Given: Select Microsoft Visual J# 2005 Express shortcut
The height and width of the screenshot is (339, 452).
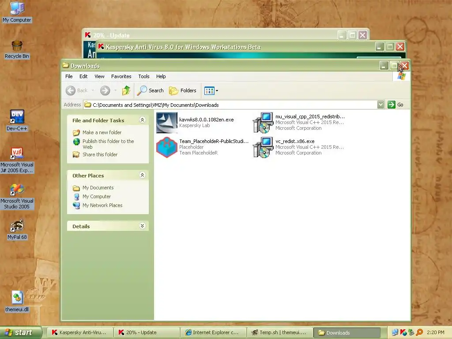Looking at the screenshot, I should pyautogui.click(x=17, y=160).
